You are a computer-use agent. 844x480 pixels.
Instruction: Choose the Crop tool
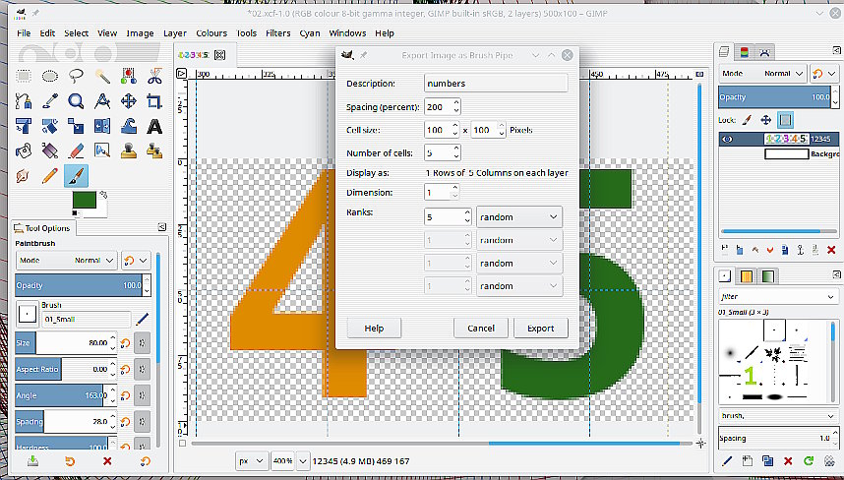click(154, 100)
